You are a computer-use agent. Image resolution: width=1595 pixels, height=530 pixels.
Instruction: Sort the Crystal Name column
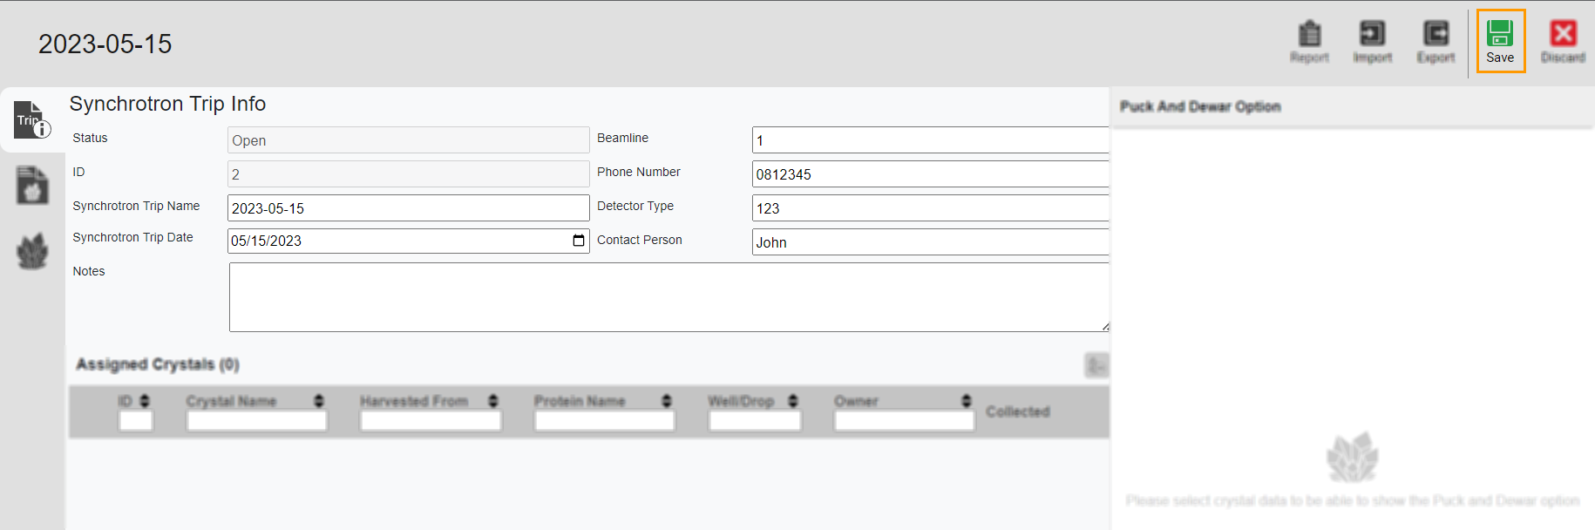(x=319, y=401)
